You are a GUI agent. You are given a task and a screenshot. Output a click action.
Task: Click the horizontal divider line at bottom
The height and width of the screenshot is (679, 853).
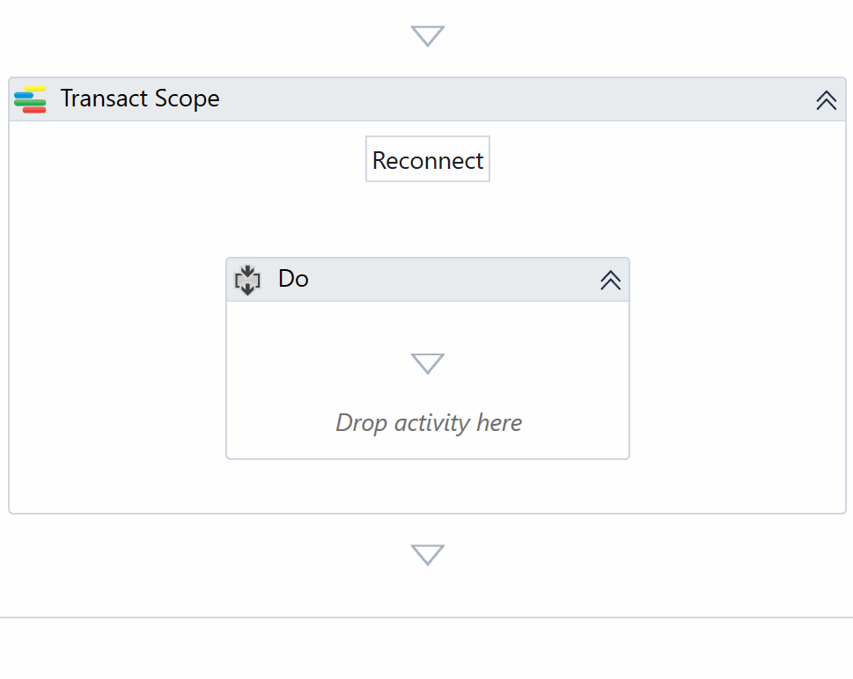click(426, 617)
